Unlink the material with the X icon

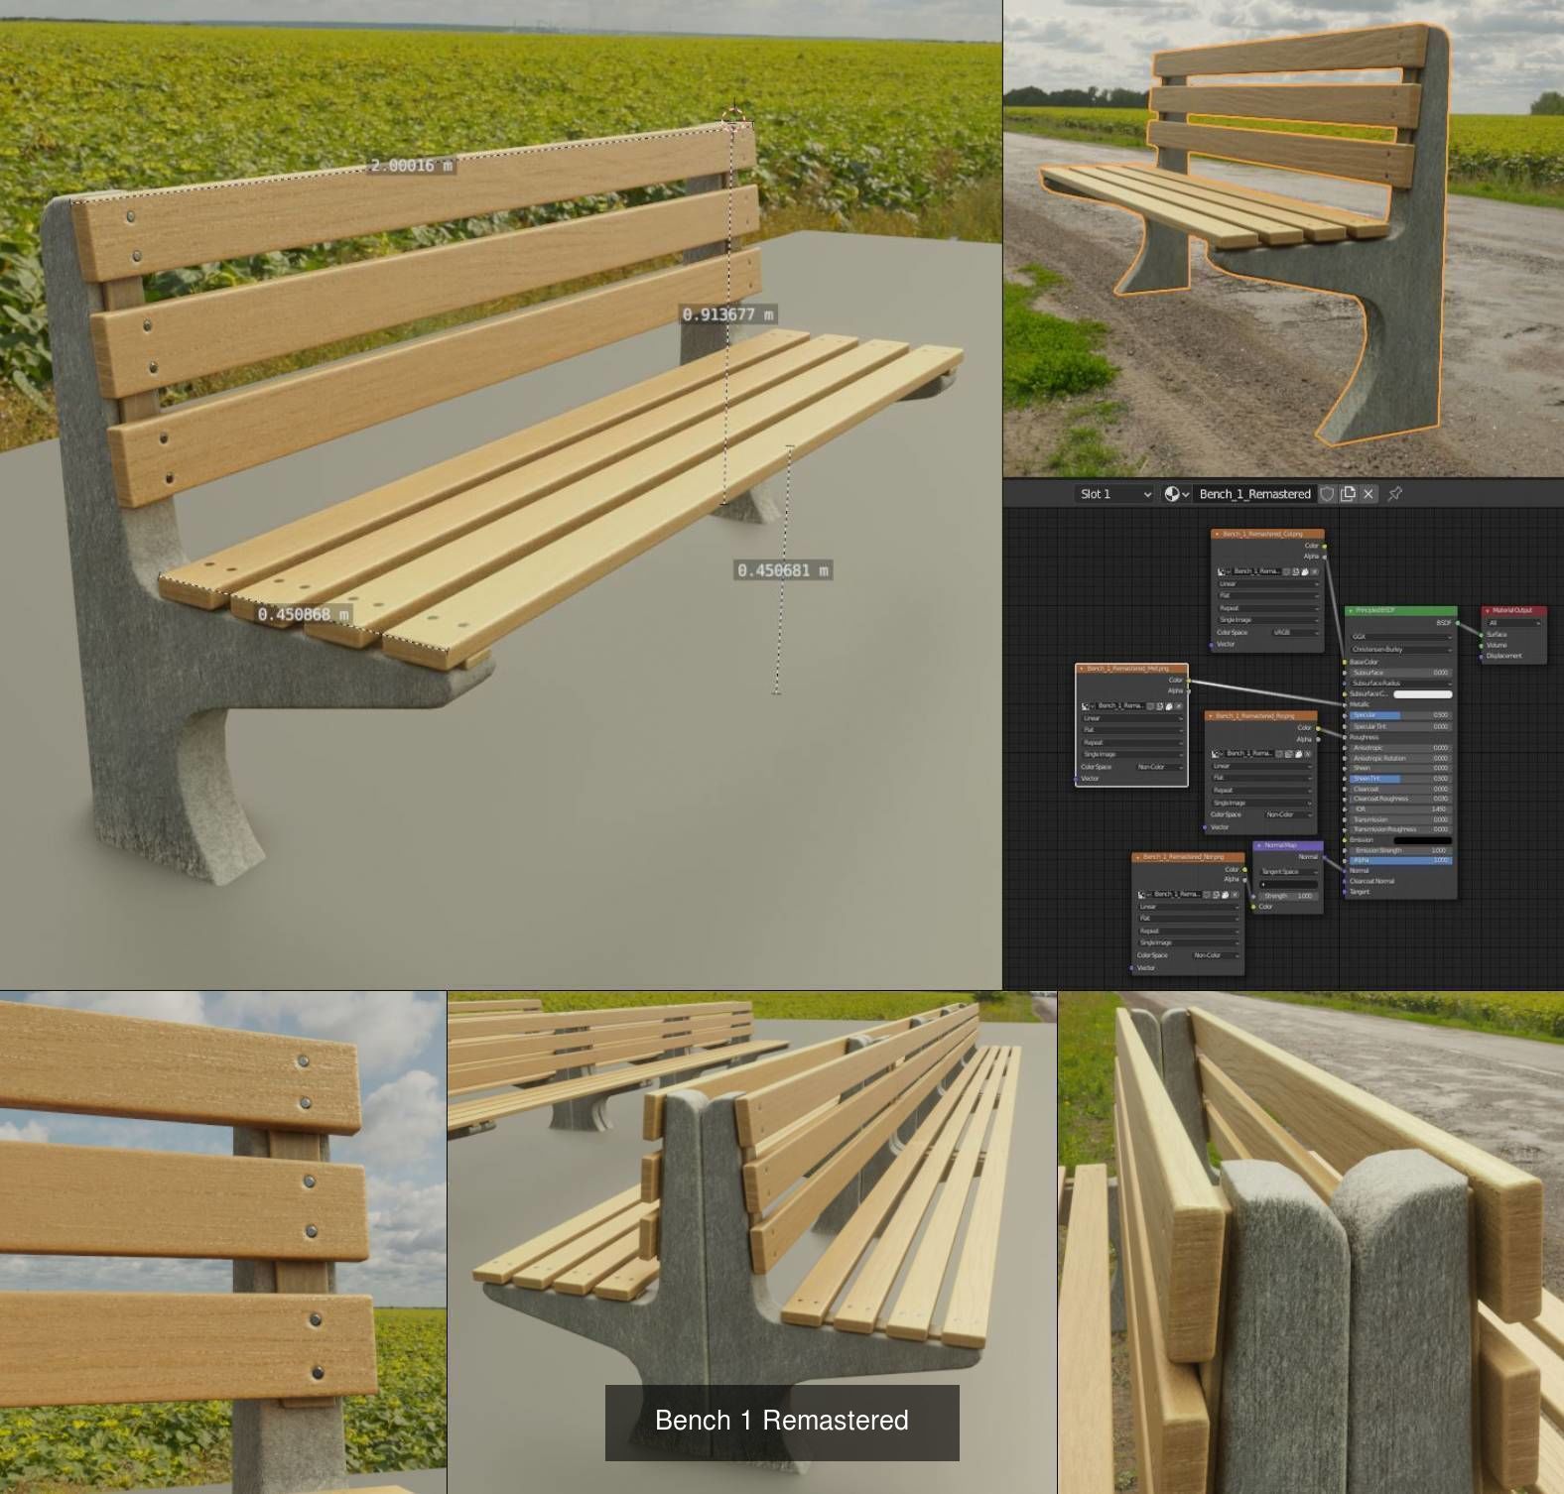1368,493
